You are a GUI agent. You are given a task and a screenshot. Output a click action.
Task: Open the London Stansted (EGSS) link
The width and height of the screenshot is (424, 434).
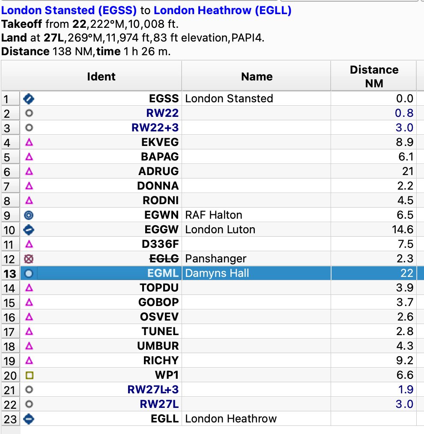(x=69, y=10)
